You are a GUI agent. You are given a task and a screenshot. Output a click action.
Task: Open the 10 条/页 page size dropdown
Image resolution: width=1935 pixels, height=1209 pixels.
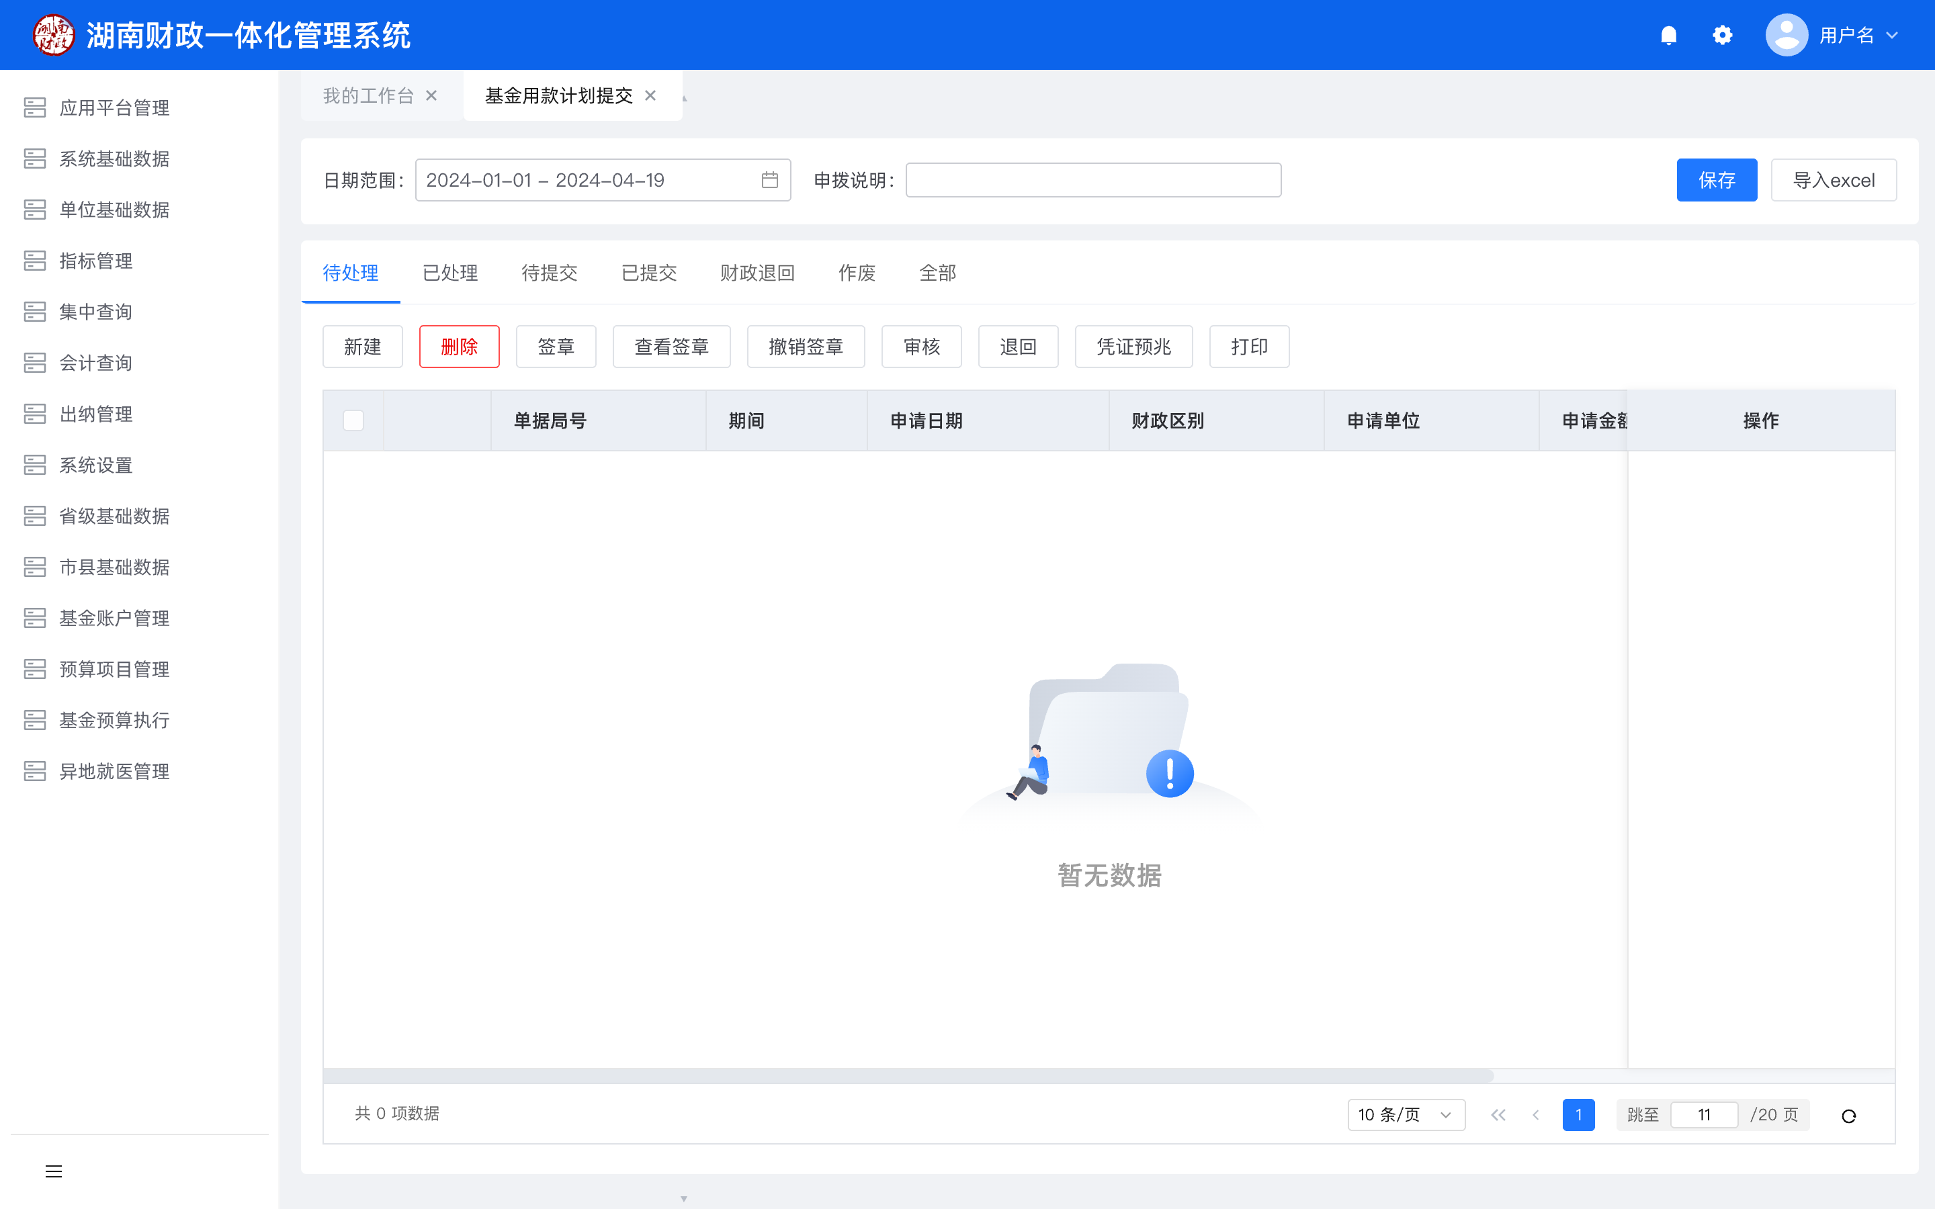(1405, 1115)
